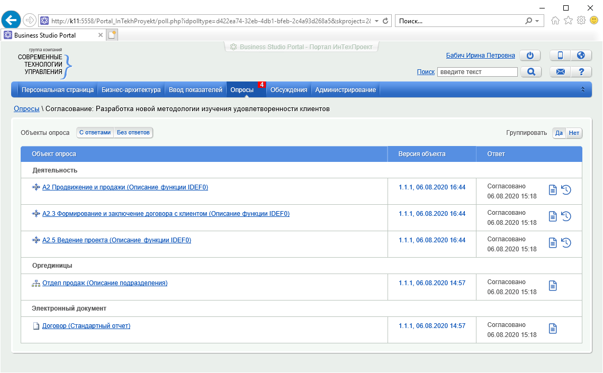Collapse the navigation menu with double-chevron
The height and width of the screenshot is (373, 603).
[583, 90]
